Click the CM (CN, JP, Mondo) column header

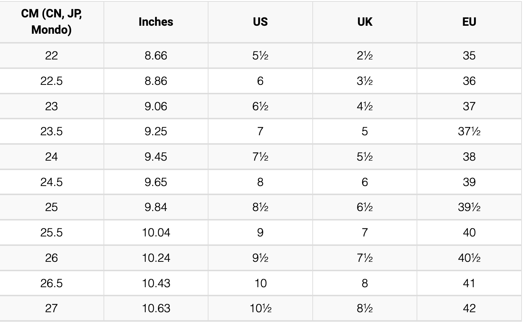(x=52, y=22)
